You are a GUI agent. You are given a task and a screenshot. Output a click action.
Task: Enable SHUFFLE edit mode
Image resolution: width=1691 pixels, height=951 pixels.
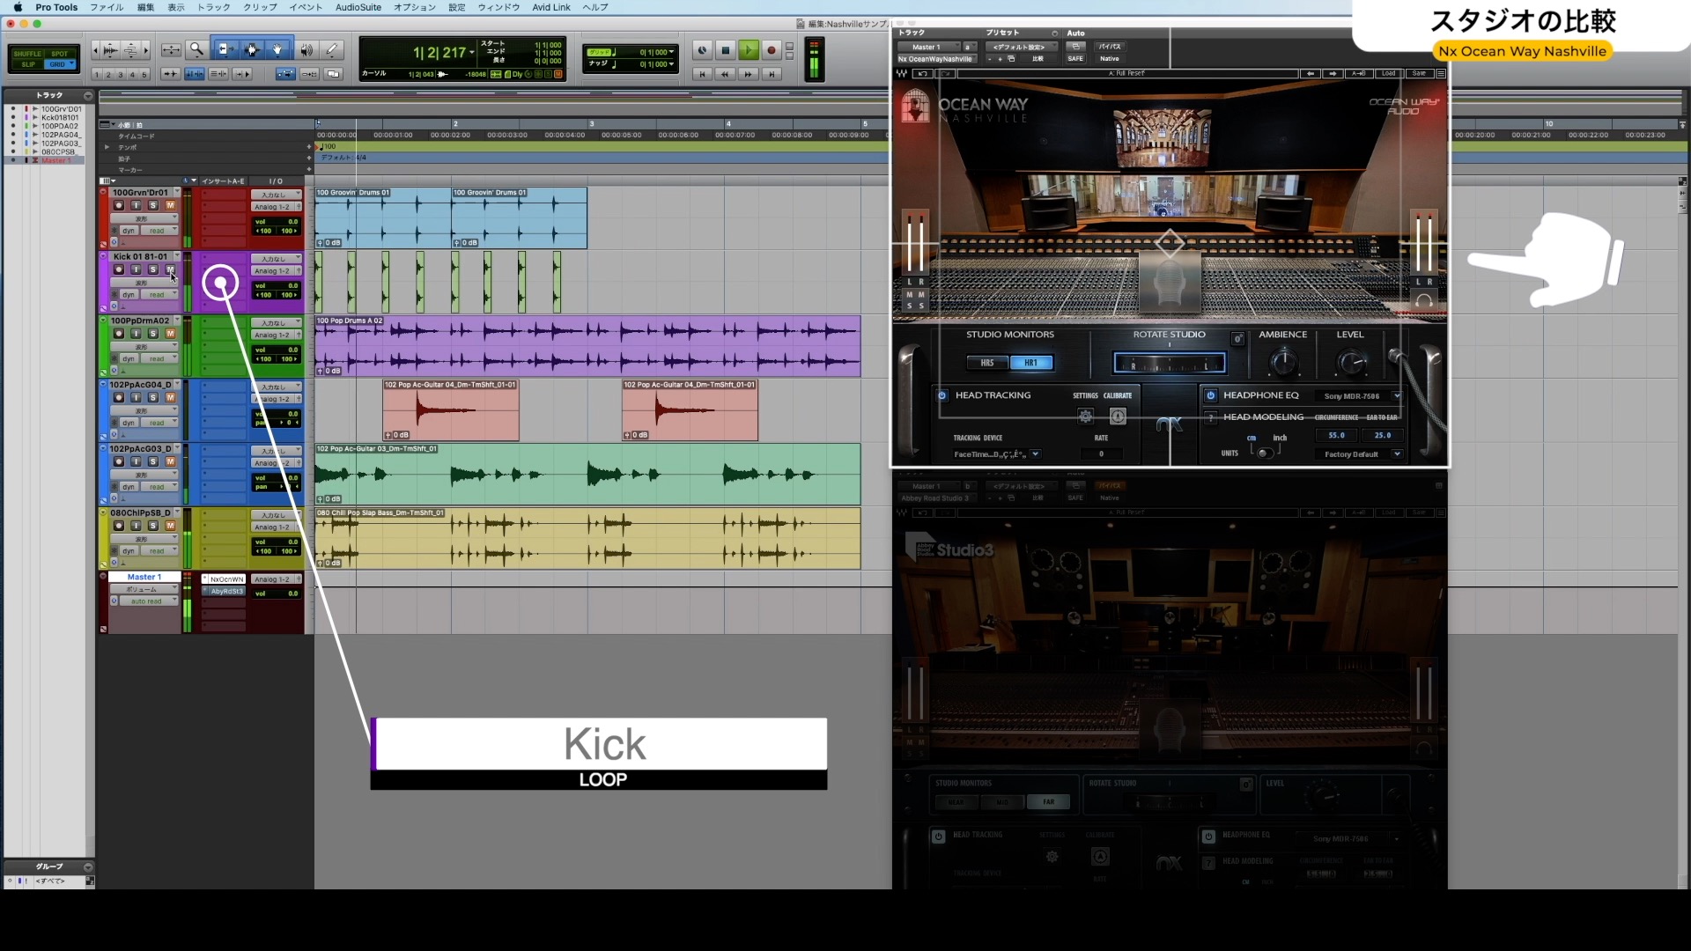click(27, 54)
